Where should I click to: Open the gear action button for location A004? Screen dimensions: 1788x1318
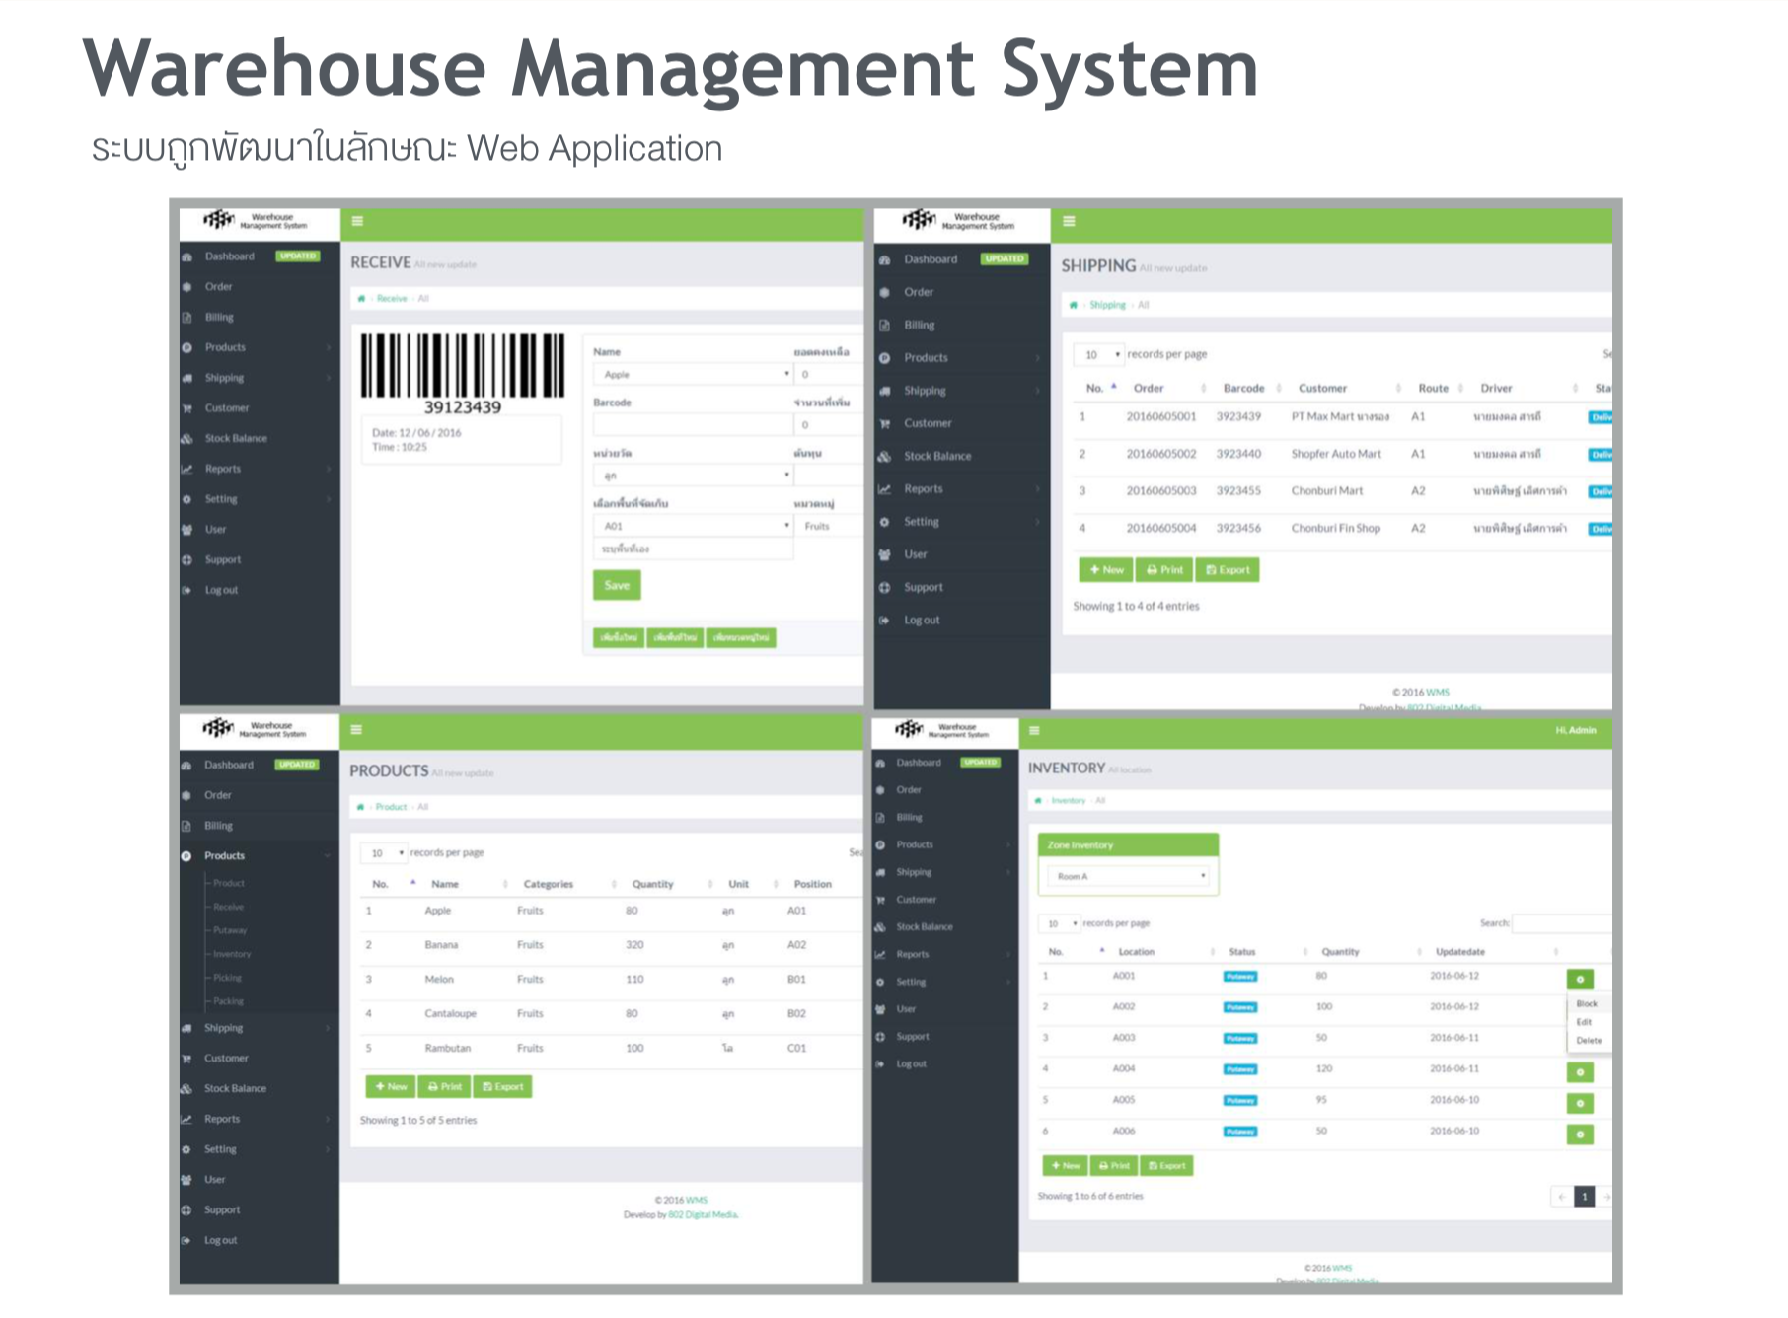[x=1579, y=1072]
